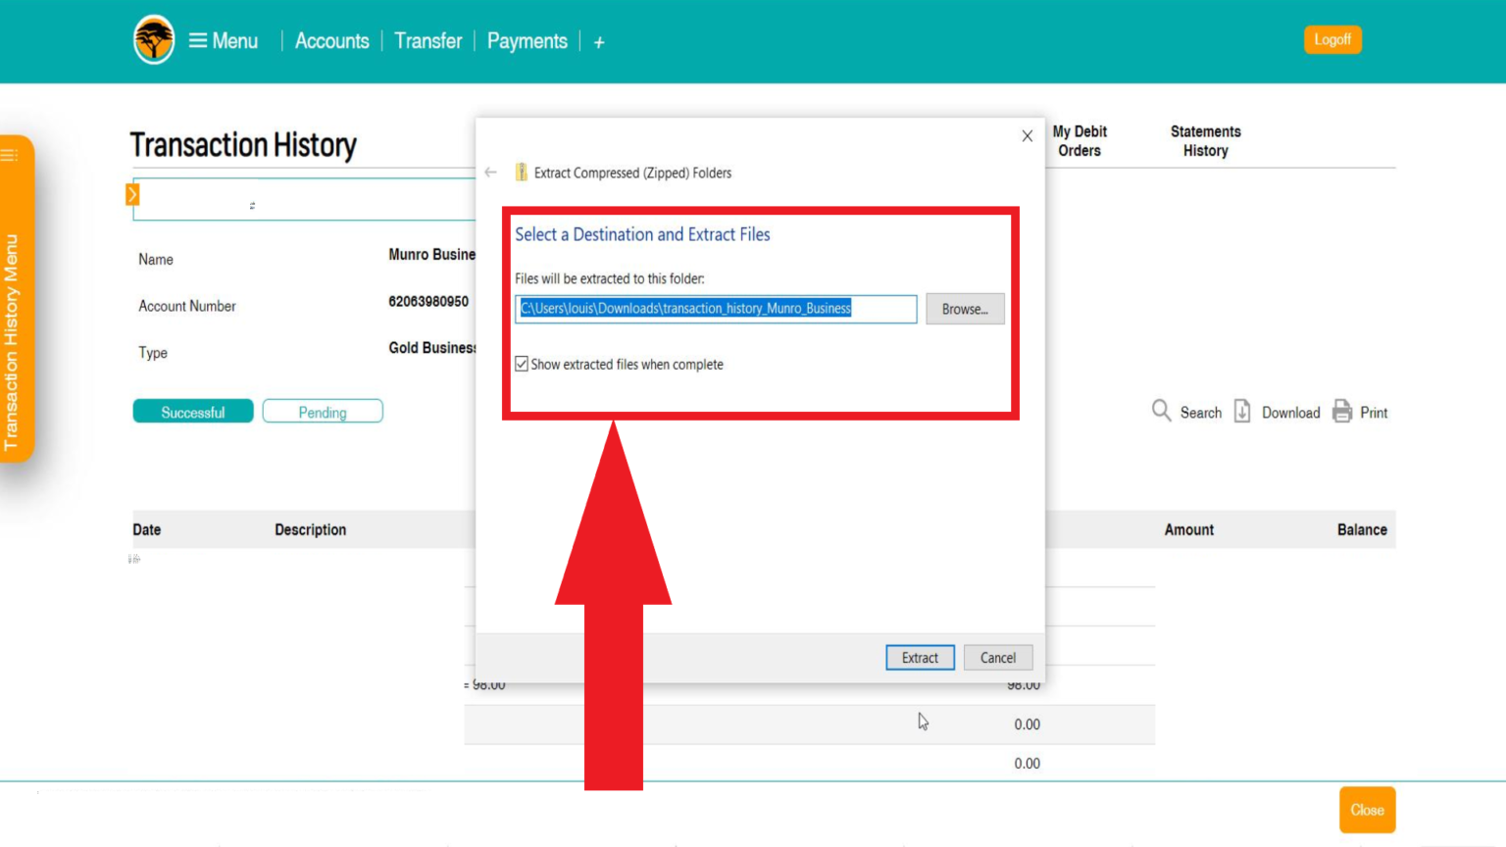Open the Print icon for transactions

[x=1342, y=412]
